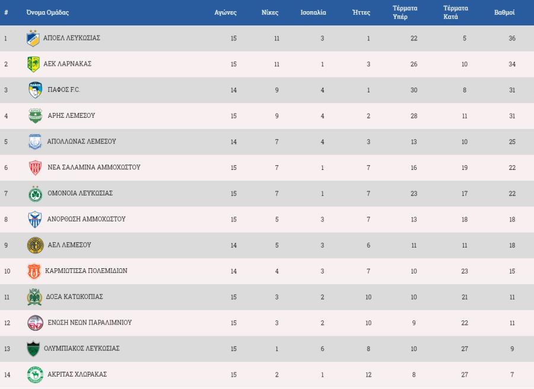534x389 pixels.
Task: Click the ΑΕΛ ΛΕΜΕΣΟΥ round yellow badge
Action: coord(36,245)
